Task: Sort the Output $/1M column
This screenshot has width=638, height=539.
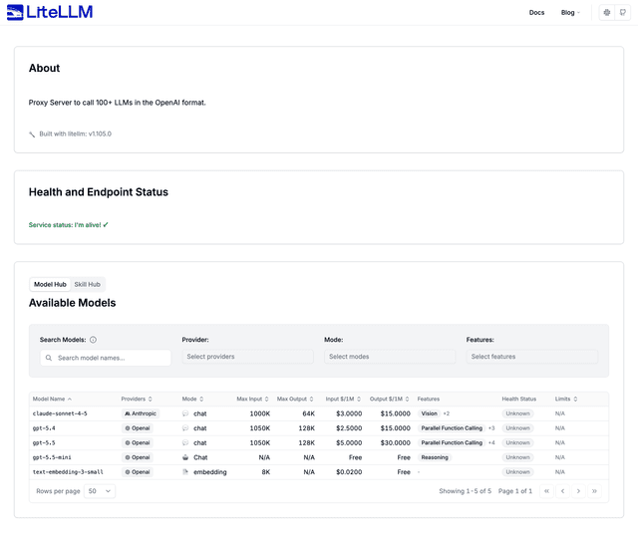Action: 407,400
